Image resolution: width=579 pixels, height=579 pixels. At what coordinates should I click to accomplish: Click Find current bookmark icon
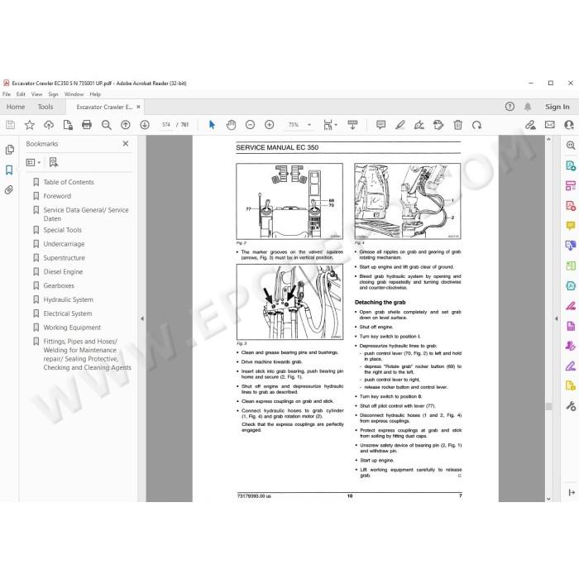(x=54, y=162)
